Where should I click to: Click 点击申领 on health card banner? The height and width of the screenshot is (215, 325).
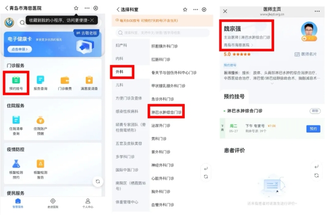pos(18,49)
